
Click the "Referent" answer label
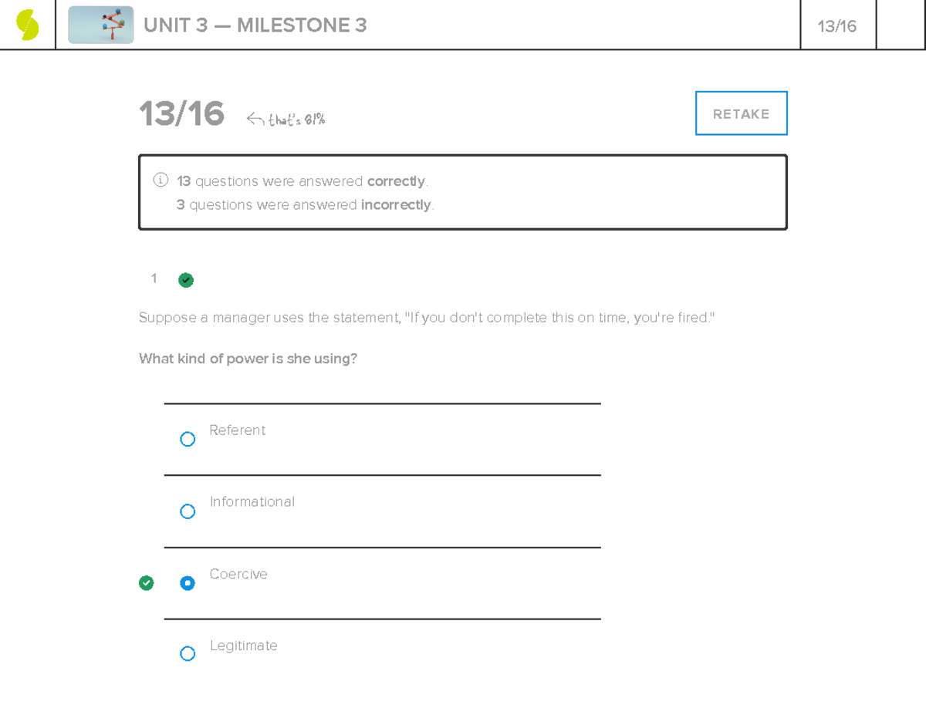pos(237,430)
